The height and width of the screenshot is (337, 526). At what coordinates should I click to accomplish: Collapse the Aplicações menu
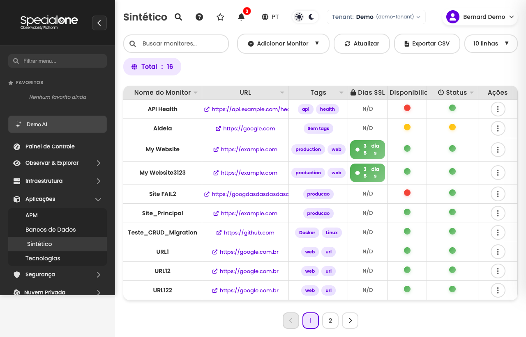58,199
